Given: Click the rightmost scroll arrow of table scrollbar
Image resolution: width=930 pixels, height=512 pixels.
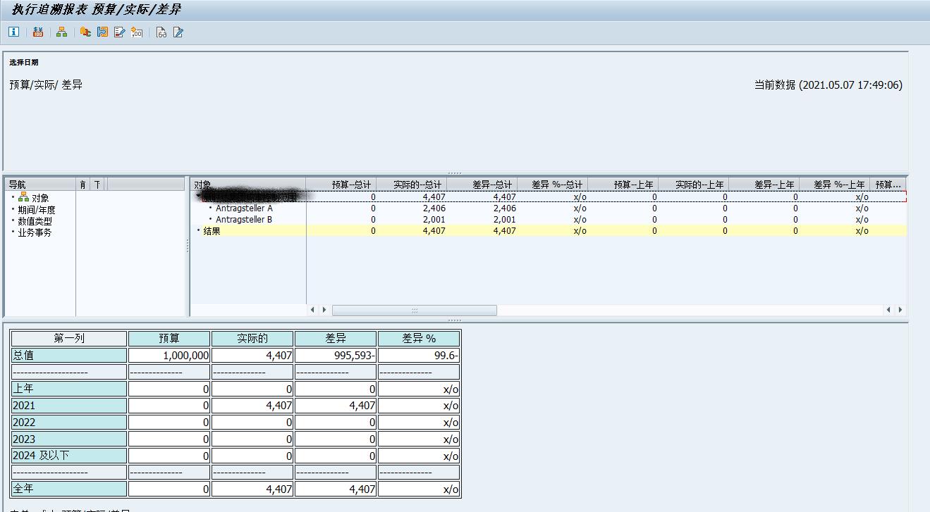Looking at the screenshot, I should (900, 310).
